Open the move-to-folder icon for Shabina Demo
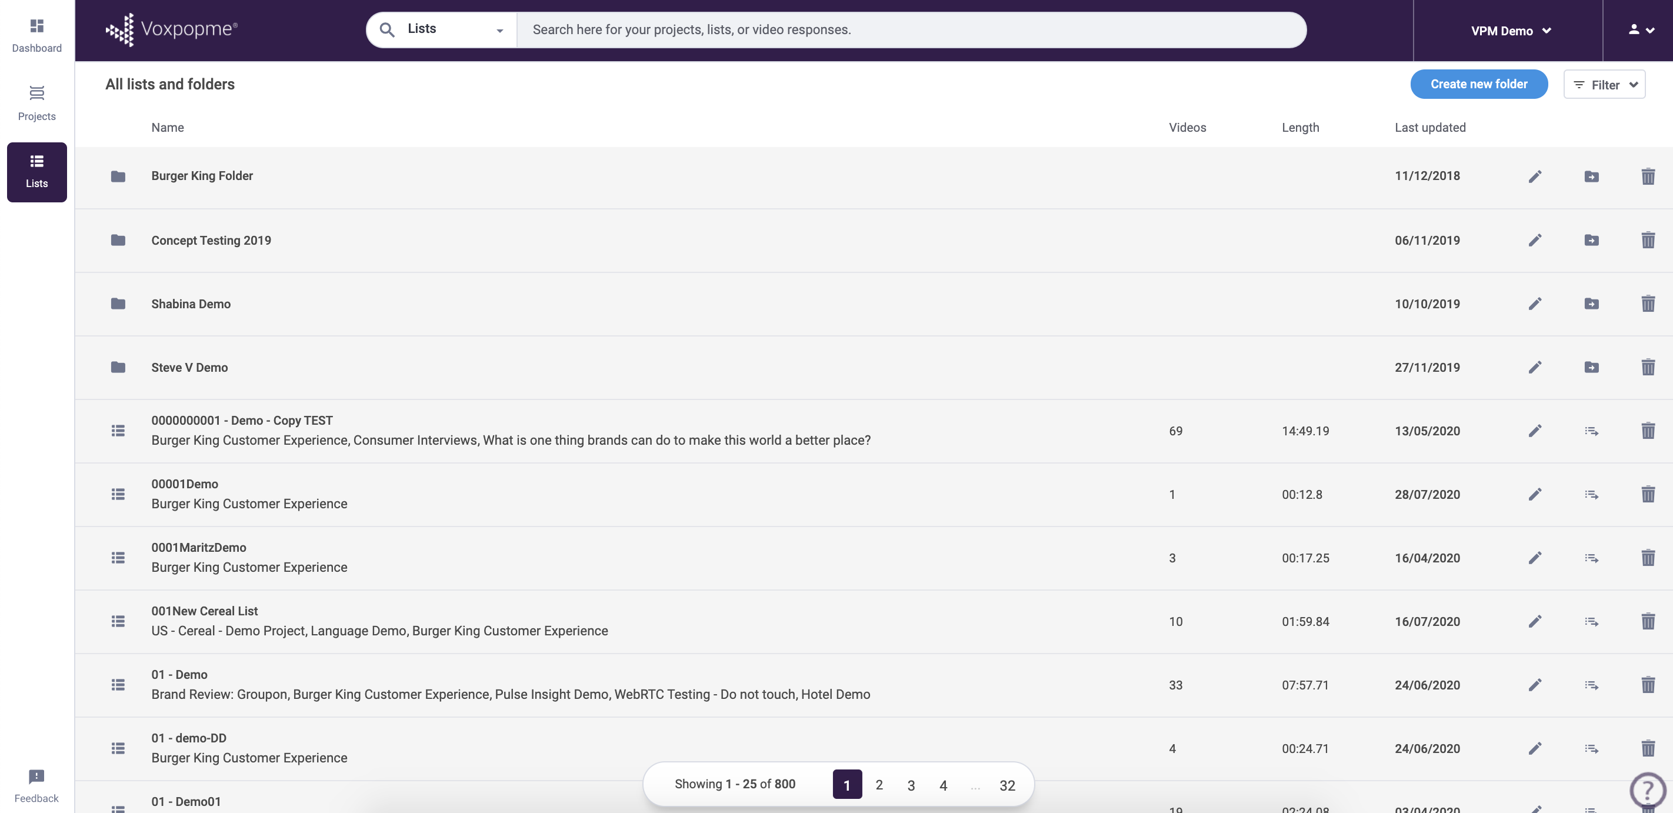The width and height of the screenshot is (1673, 813). tap(1592, 303)
